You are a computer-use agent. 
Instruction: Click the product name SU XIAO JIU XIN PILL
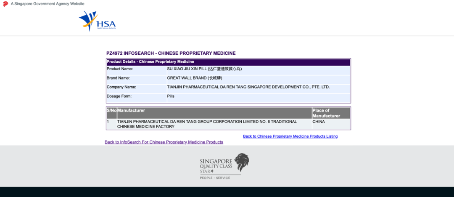204,69
